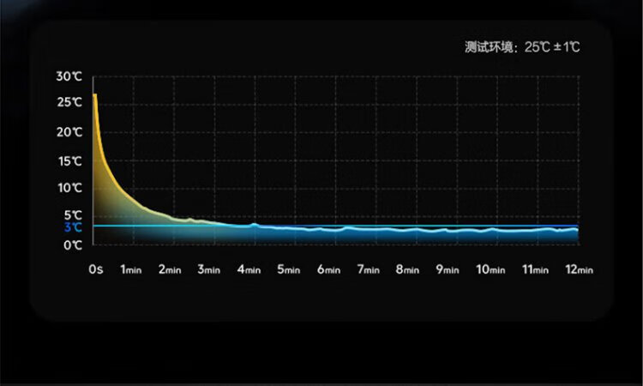The width and height of the screenshot is (643, 386).
Task: Click the 6min time axis label
Action: [x=328, y=269]
